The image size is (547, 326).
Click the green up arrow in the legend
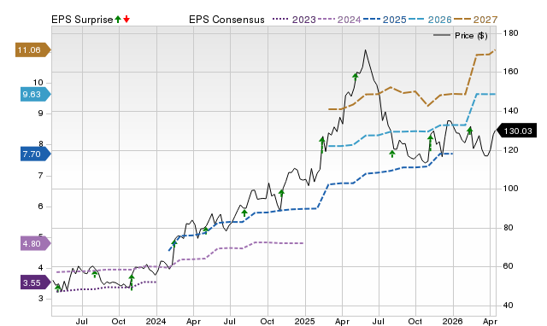pyautogui.click(x=118, y=19)
